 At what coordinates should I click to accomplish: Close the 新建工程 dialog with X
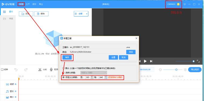tap(136, 38)
